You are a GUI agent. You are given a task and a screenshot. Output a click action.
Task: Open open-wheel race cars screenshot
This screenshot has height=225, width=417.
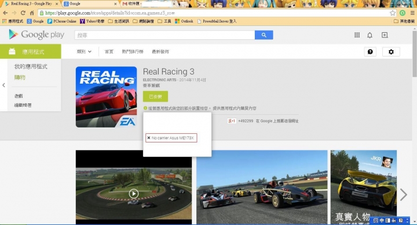[262, 187]
